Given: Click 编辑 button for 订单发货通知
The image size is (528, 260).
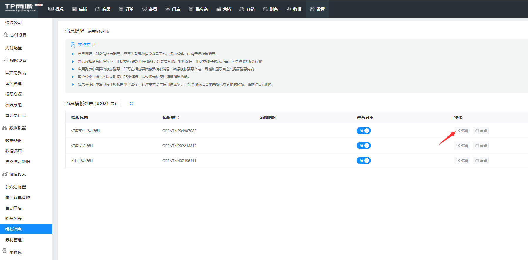Looking at the screenshot, I should click(x=462, y=146).
